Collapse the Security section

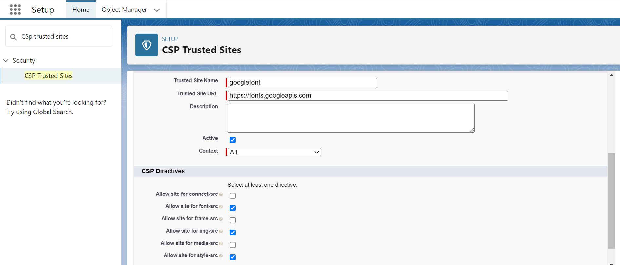pos(6,61)
